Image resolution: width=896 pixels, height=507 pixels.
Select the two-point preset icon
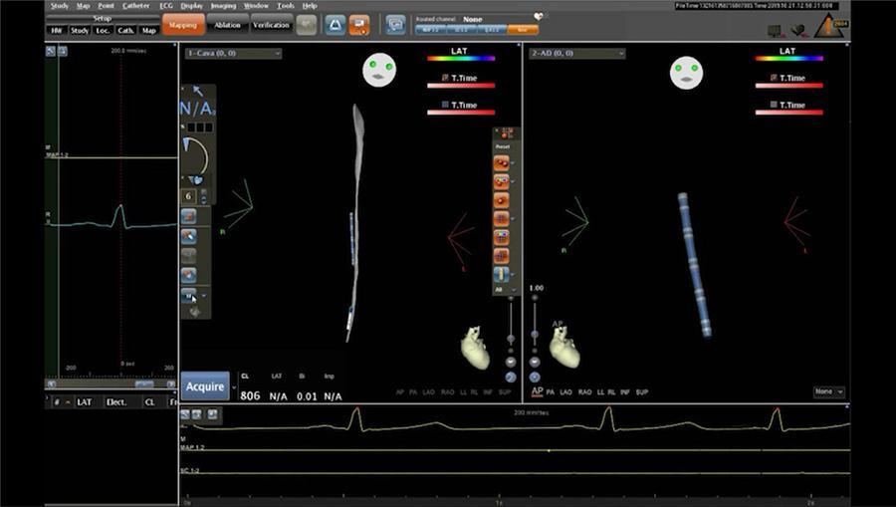[x=501, y=163]
